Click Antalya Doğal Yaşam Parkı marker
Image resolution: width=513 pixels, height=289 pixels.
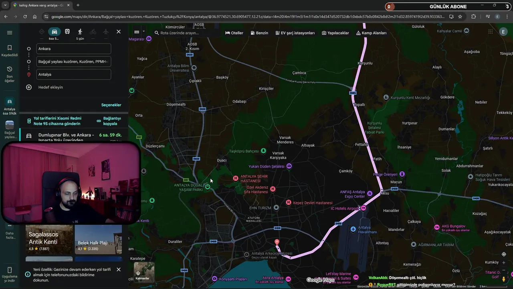207,187
